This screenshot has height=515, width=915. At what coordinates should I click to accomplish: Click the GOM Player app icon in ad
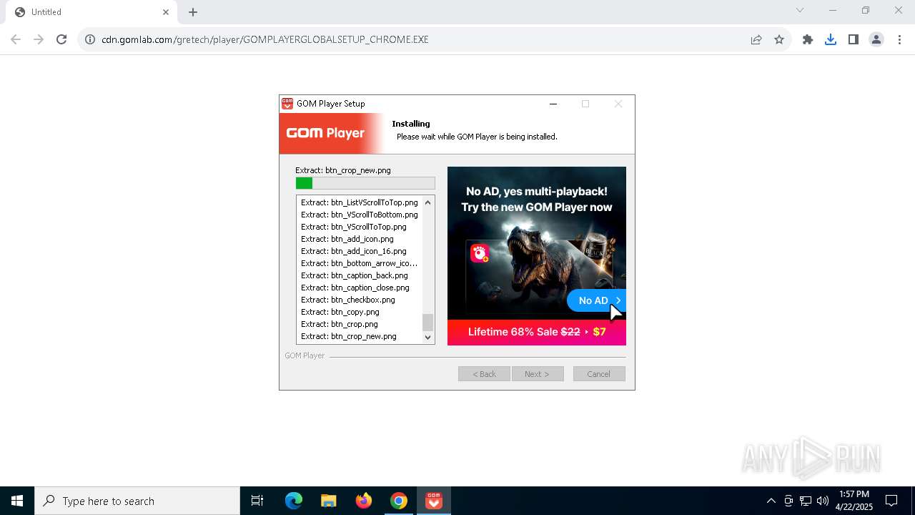tap(479, 252)
